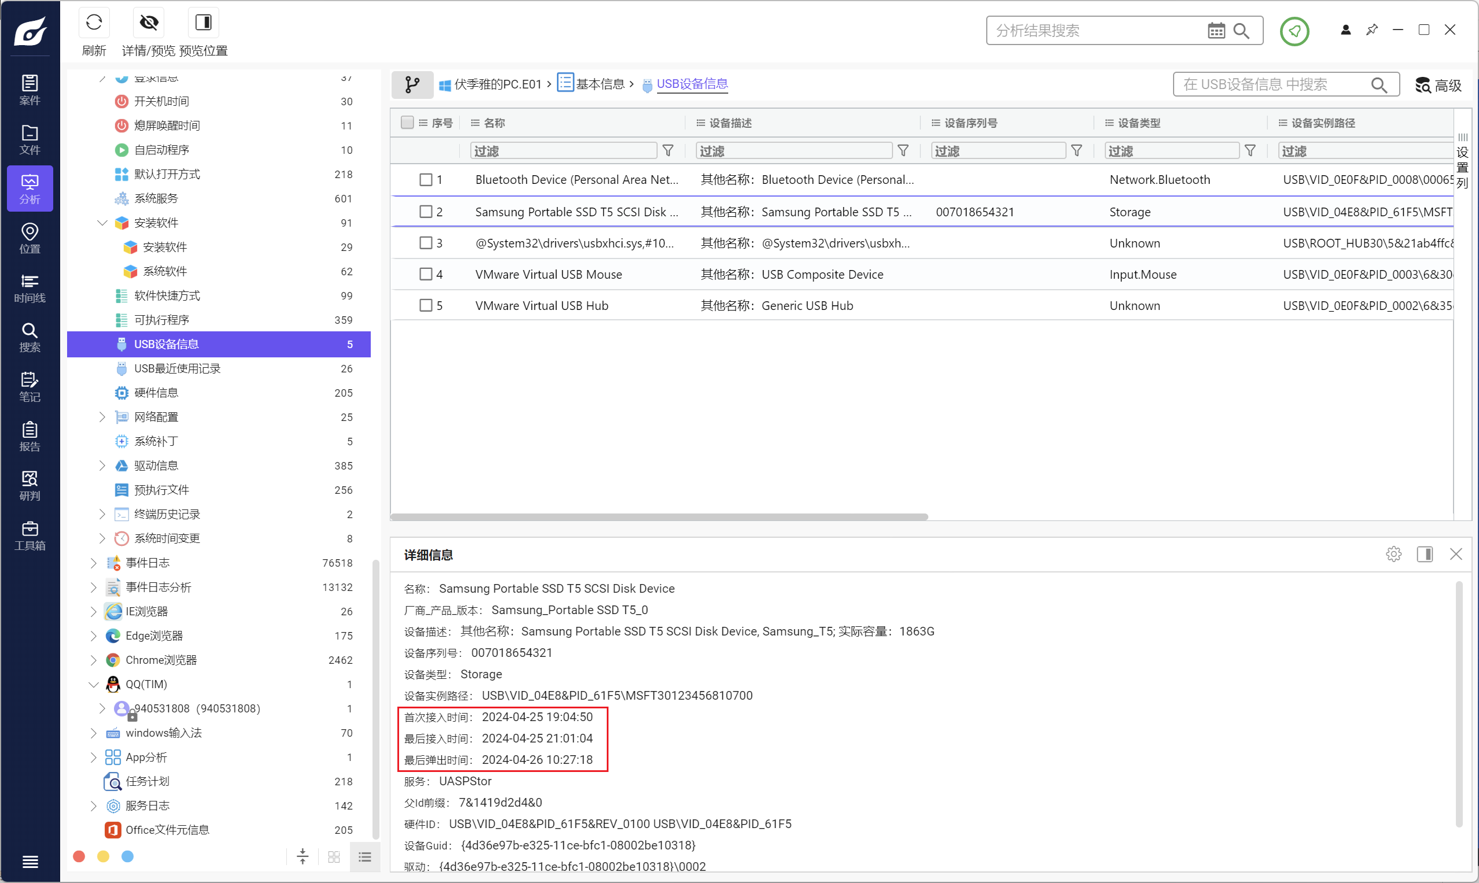The height and width of the screenshot is (883, 1479).
Task: Click 基本信息 breadcrumb
Action: point(591,84)
